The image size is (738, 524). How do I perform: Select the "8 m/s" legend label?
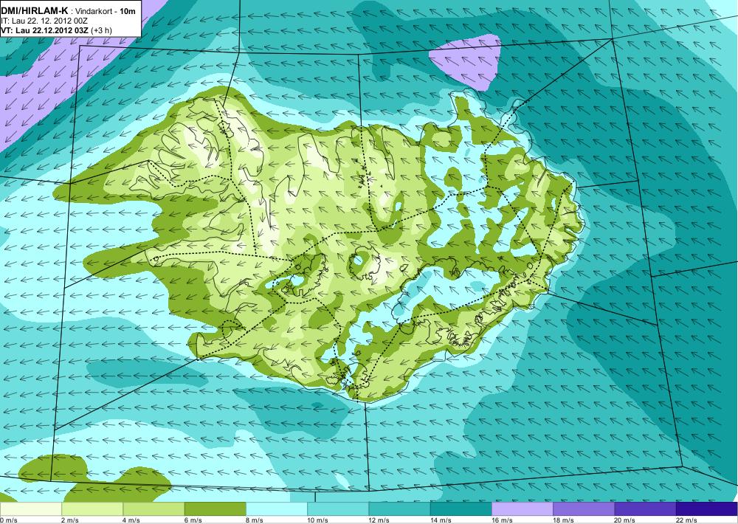pos(255,520)
